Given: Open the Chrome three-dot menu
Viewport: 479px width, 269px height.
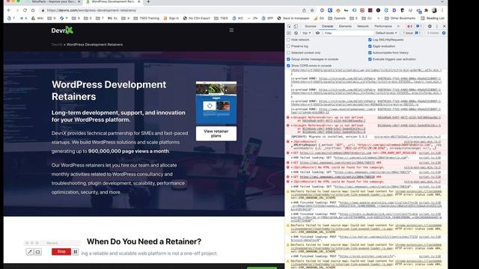Looking at the screenshot, I should 442,10.
